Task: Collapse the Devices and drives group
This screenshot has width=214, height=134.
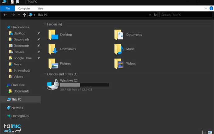Action: pos(45,74)
